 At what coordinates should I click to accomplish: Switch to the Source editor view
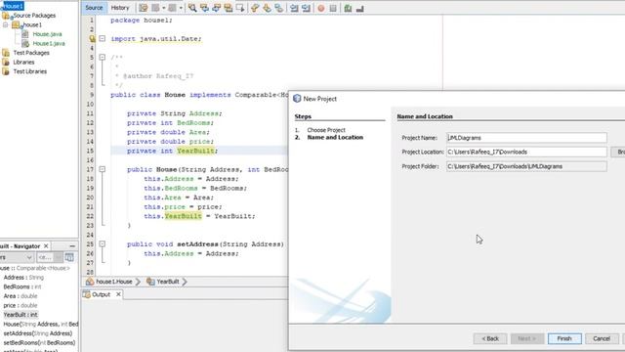[x=94, y=8]
